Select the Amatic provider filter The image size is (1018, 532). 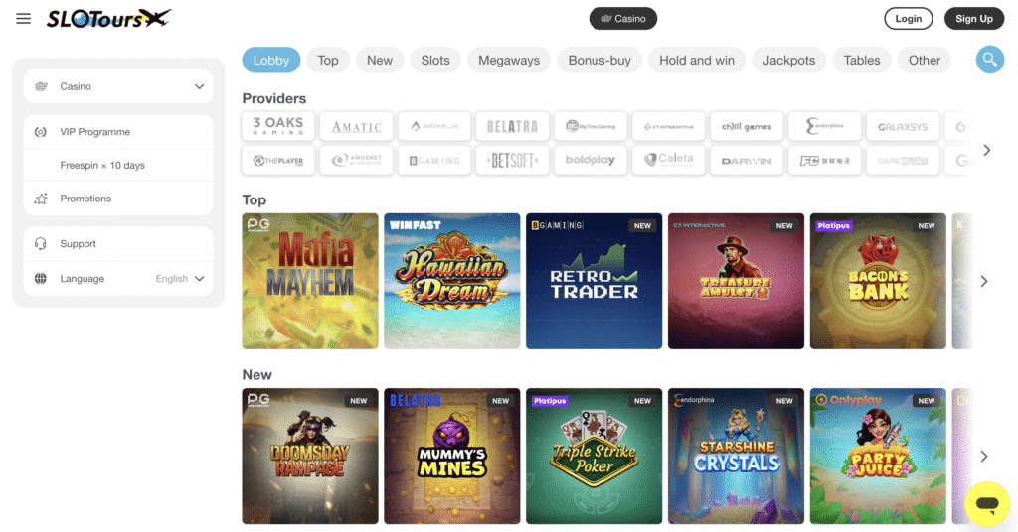357,126
